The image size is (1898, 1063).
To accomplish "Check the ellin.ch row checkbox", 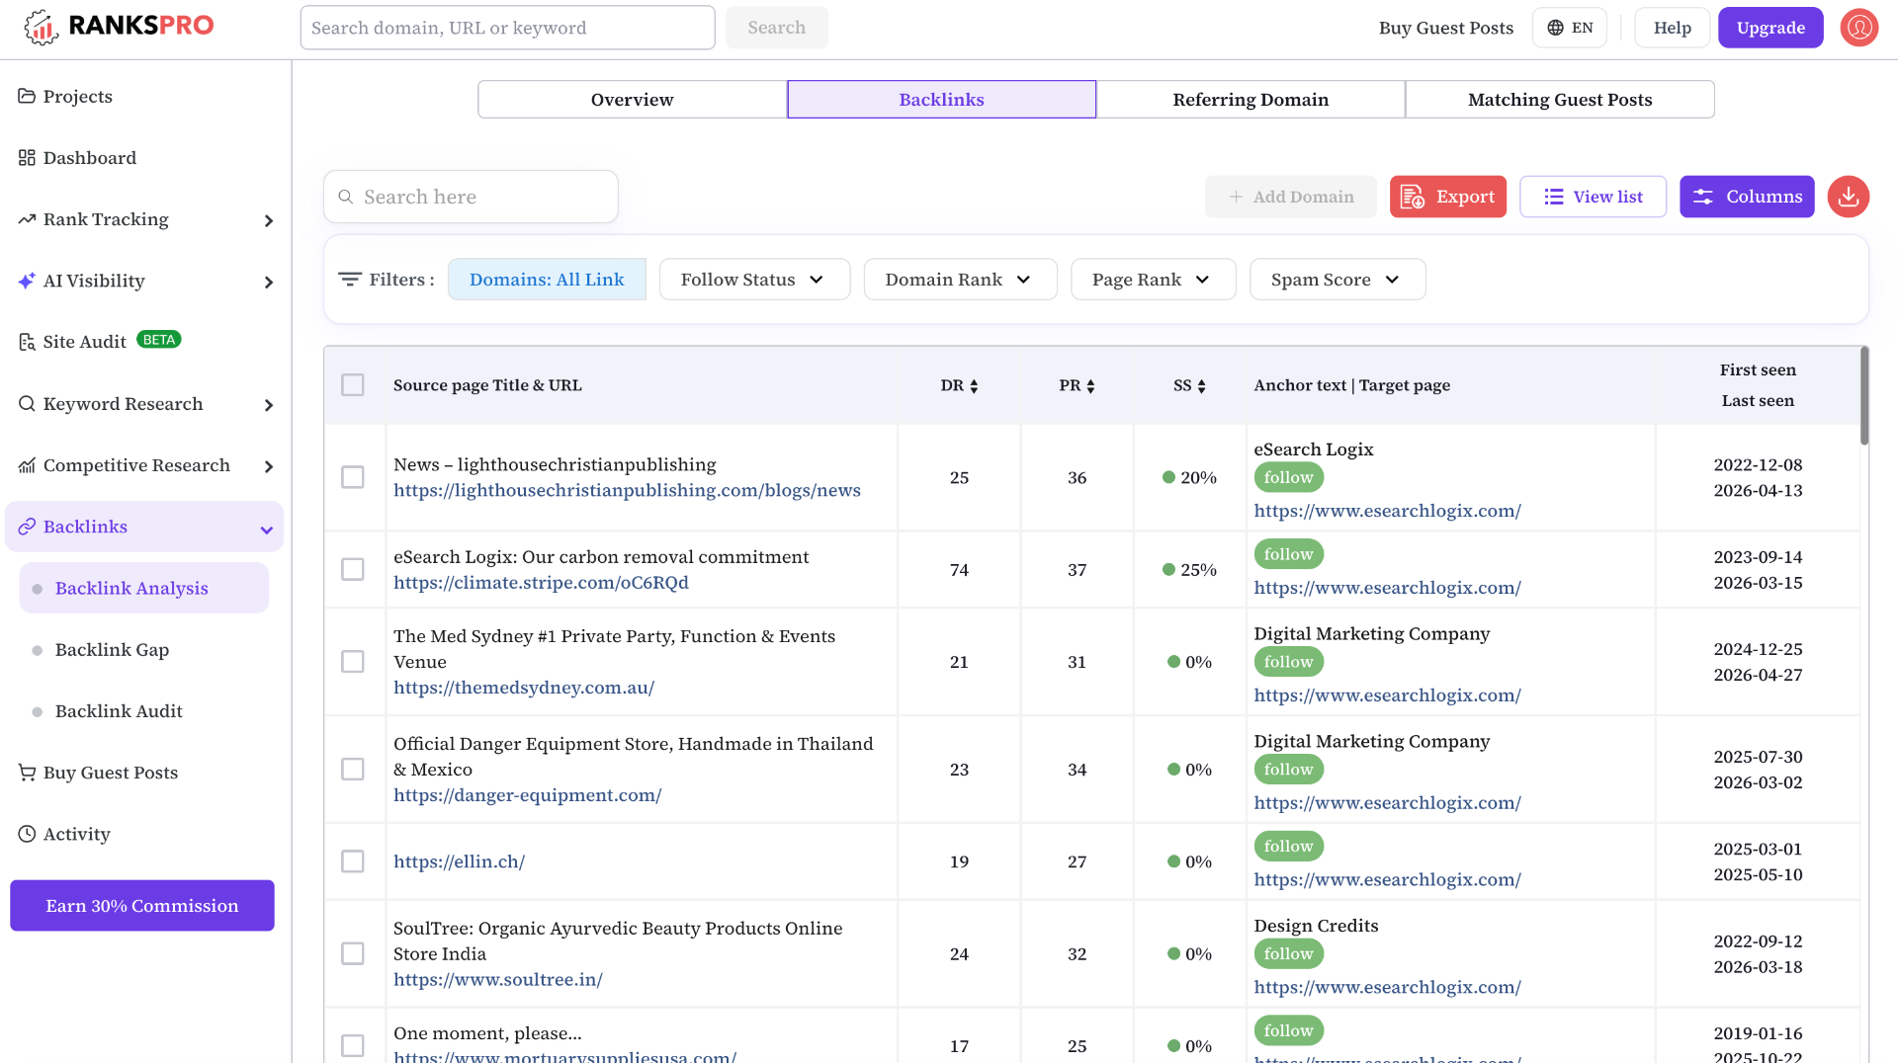I will pos(353,861).
